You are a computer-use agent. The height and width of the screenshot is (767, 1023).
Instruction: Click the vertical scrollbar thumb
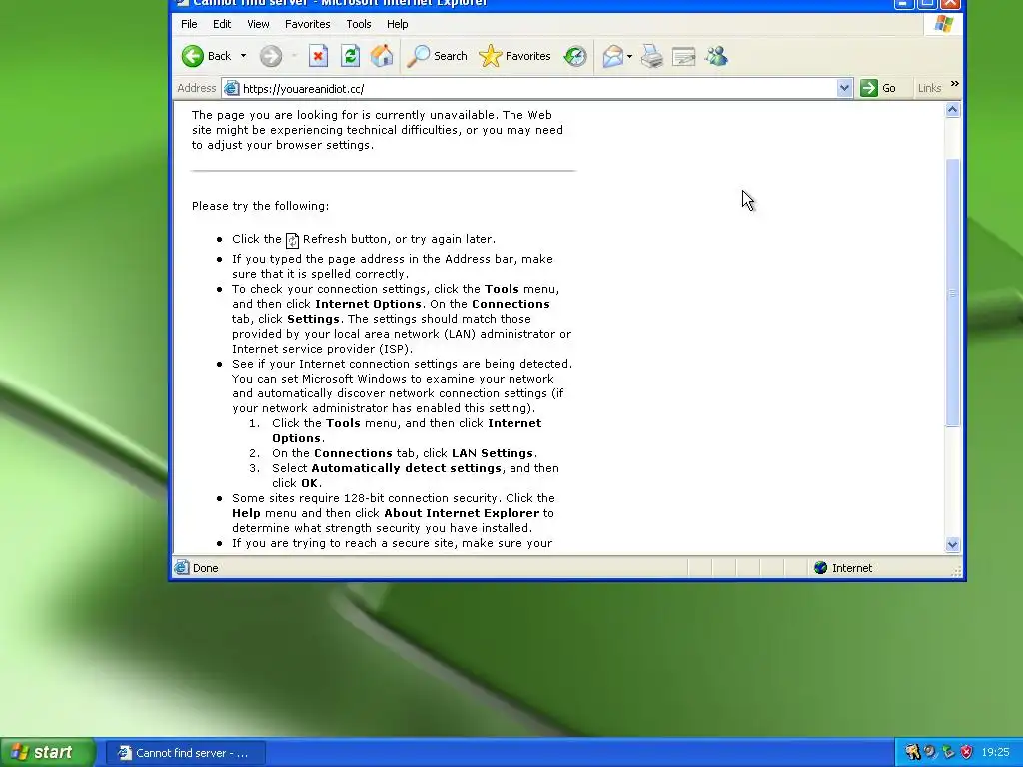coord(952,293)
